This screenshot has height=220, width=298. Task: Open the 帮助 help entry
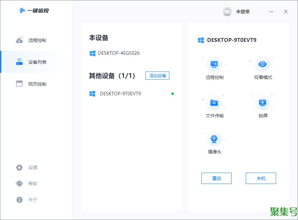tap(33, 184)
